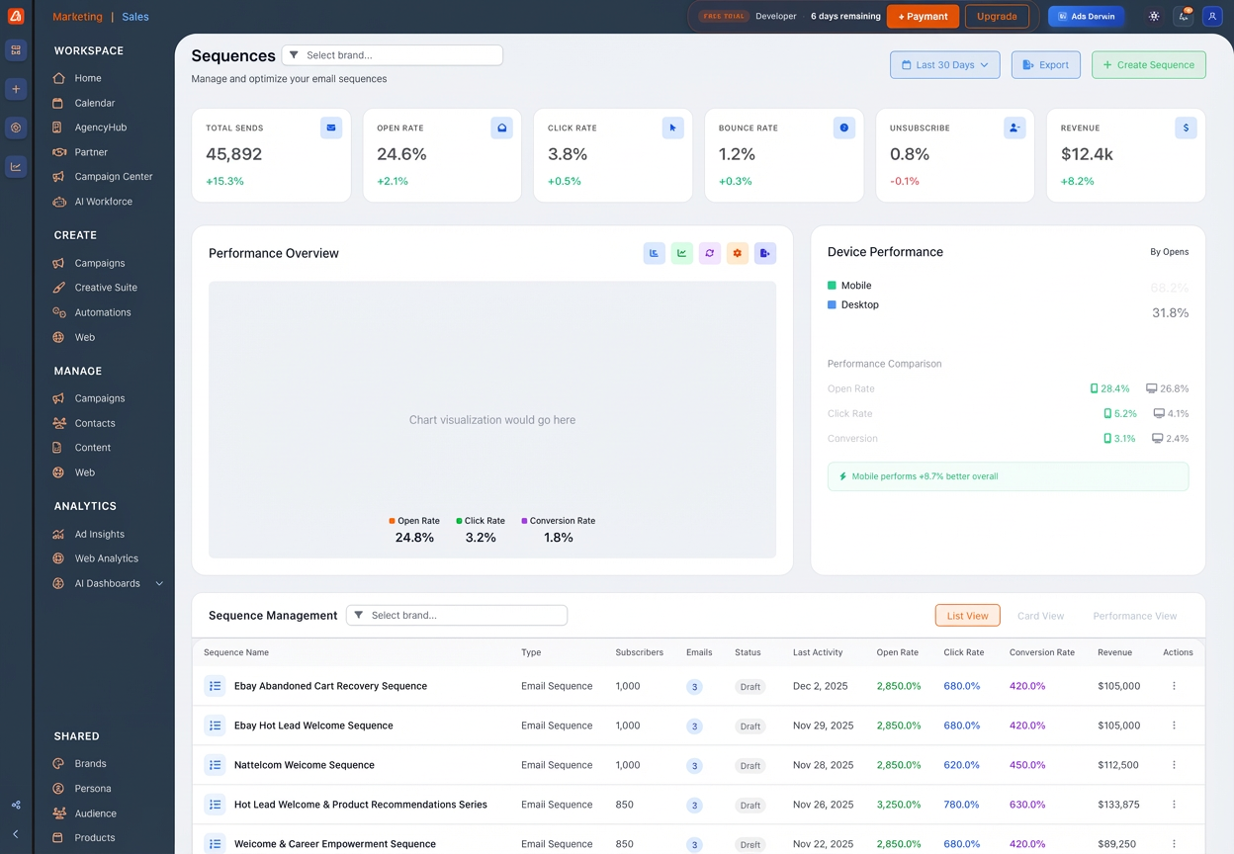Viewport: 1234px width, 854px height.
Task: Switch to the Sales tab
Action: 135,17
